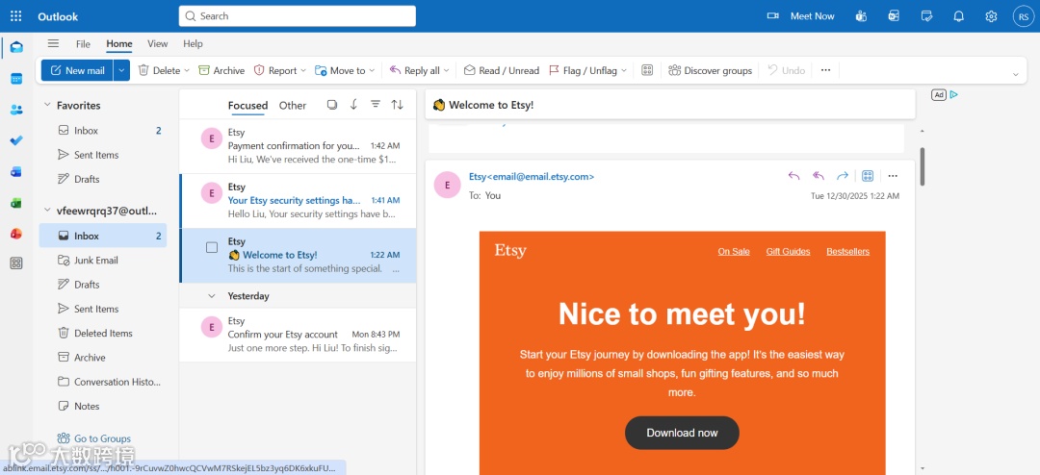Switch to the View ribbon tab
Screen dimensions: 1040x475
(157, 43)
